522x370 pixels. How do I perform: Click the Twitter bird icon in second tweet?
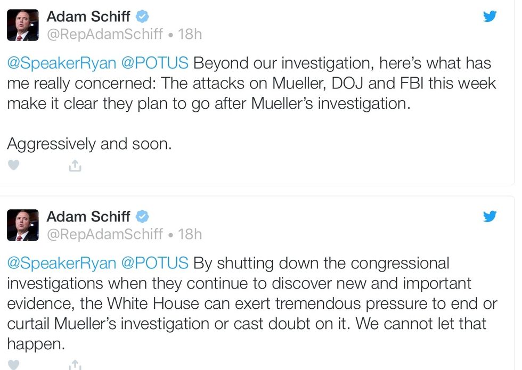(x=490, y=216)
